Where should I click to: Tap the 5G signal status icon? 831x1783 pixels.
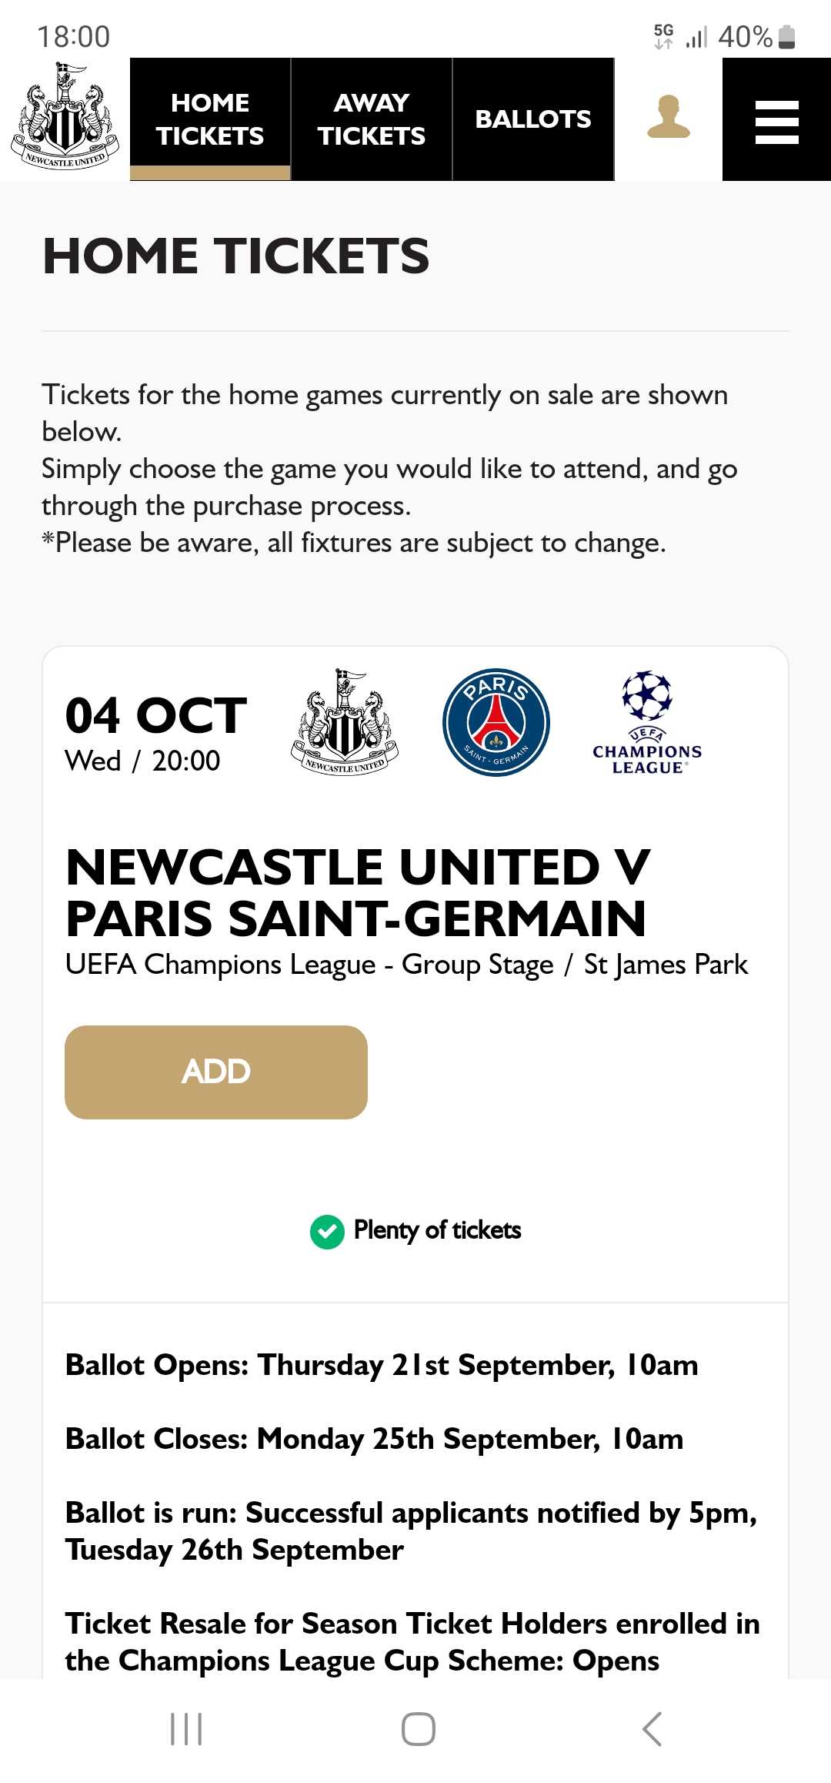click(x=663, y=36)
